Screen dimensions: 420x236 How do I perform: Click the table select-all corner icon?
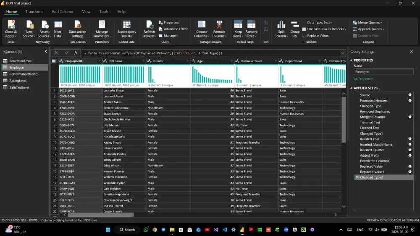[x=54, y=61]
